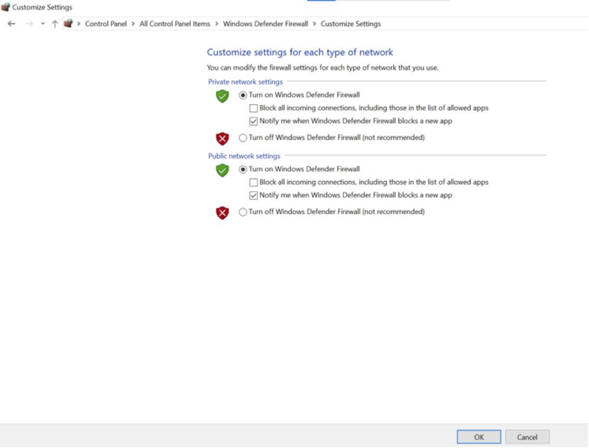Go to All Control Panel Items breadcrumb
The height and width of the screenshot is (448, 589).
tap(174, 24)
